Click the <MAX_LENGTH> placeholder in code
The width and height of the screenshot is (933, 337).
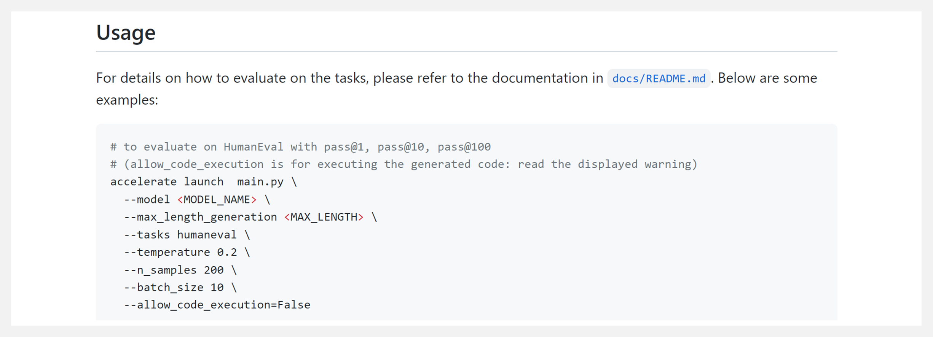(x=324, y=217)
